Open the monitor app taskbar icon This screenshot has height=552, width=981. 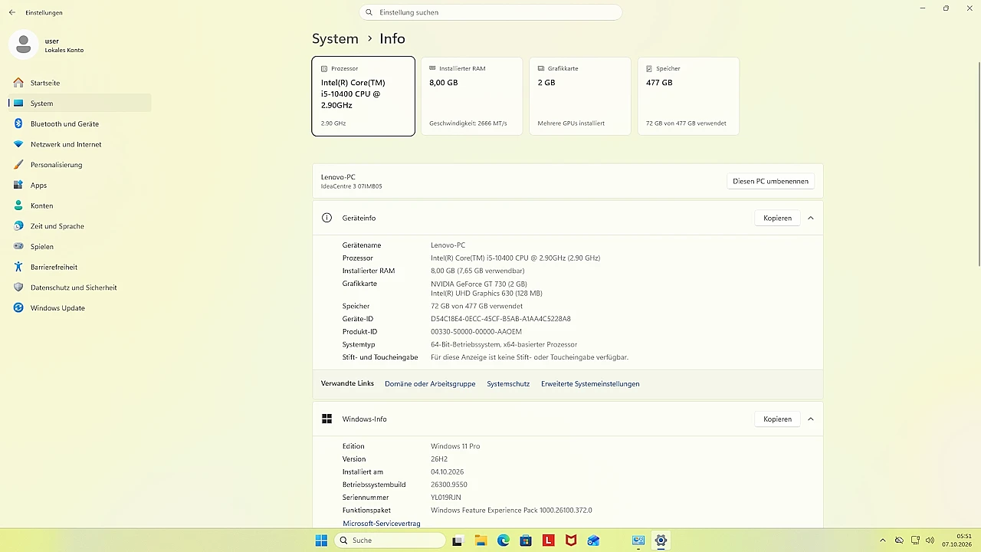click(638, 540)
